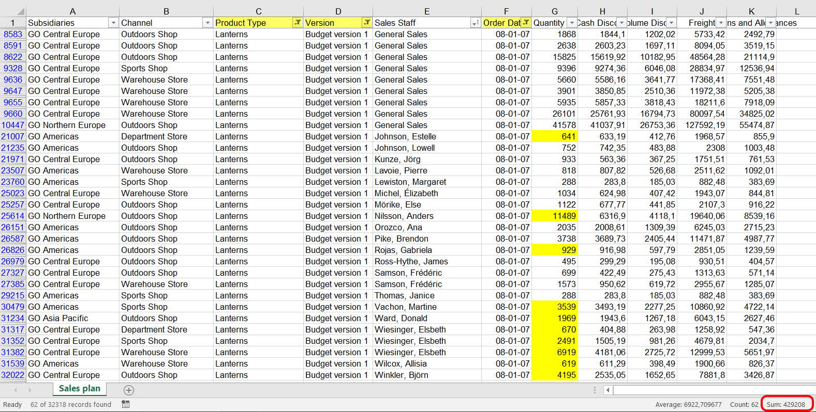Expand the Channel filter dropdown
Screen dimensions: 816x412
point(207,23)
